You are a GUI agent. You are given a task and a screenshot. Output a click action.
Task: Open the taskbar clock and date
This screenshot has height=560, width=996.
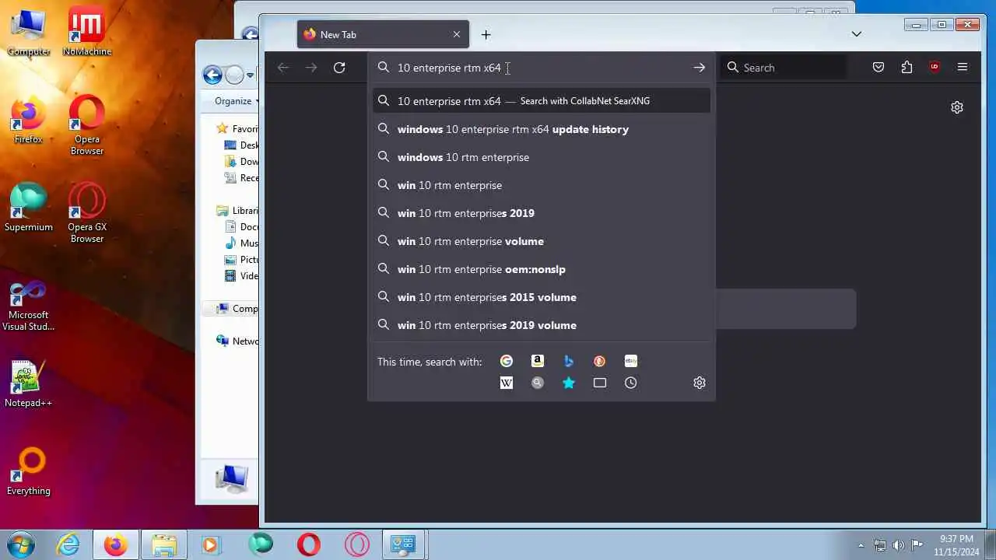point(956,545)
